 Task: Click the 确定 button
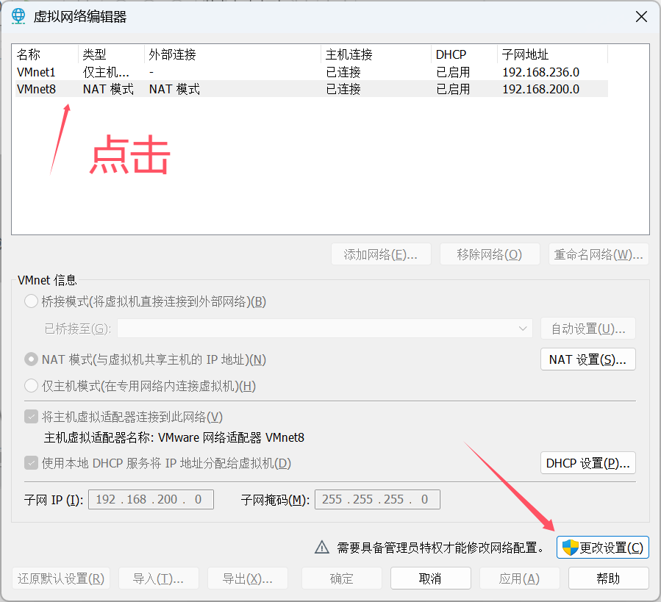(x=341, y=578)
